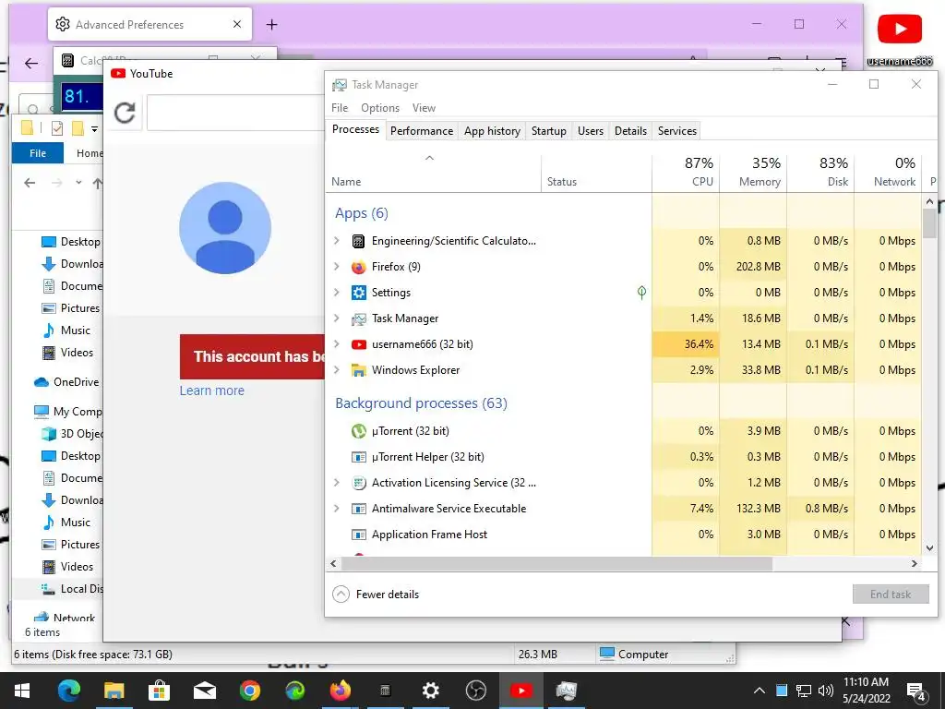This screenshot has width=945, height=709.
Task: Click the back arrow in File Explorer
Action: click(30, 182)
